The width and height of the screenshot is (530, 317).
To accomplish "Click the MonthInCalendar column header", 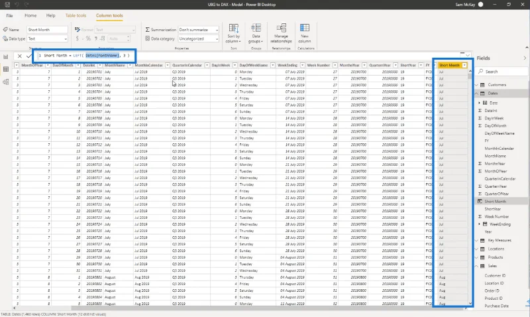I will point(148,65).
